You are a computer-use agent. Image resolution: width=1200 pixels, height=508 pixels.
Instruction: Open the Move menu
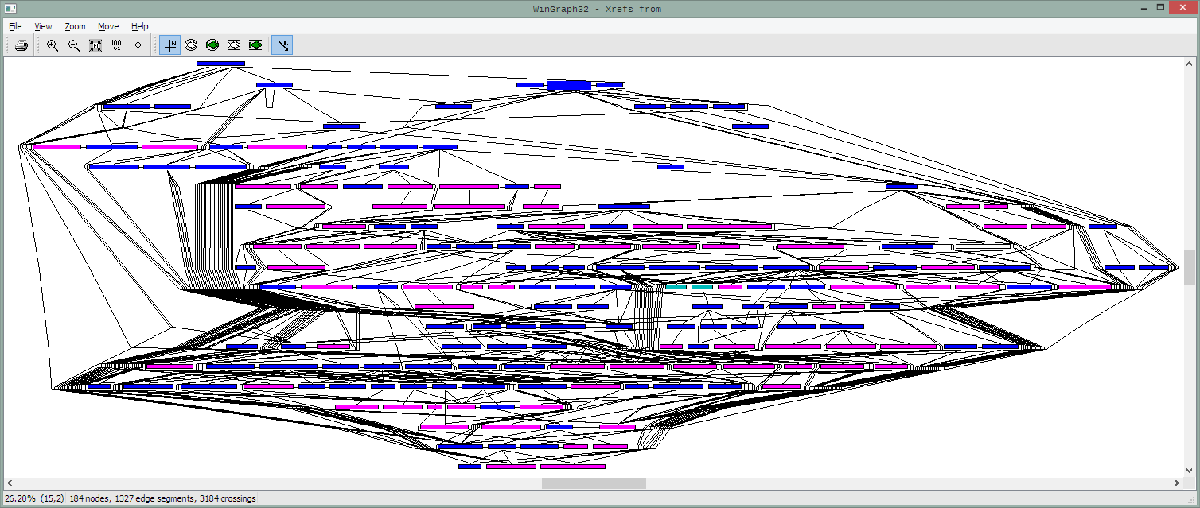pos(108,26)
